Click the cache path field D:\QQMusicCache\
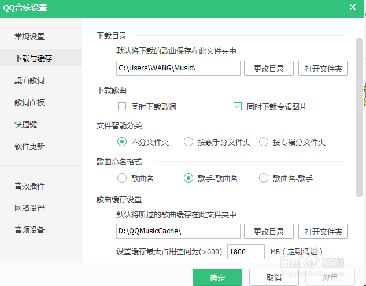 [x=178, y=231]
